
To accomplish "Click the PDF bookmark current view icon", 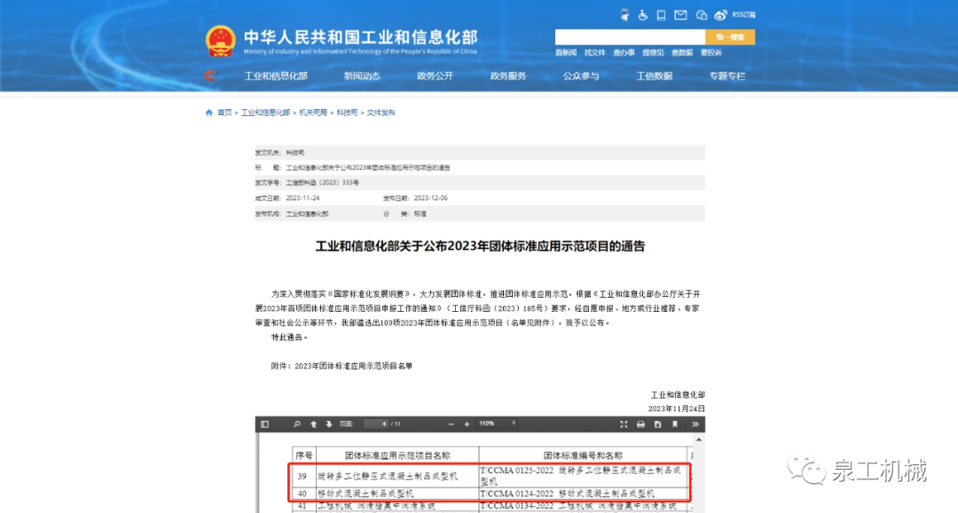I will tap(674, 424).
